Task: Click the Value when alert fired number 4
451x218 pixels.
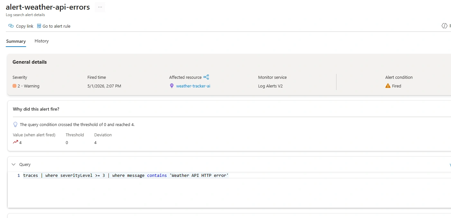Action: point(21,142)
